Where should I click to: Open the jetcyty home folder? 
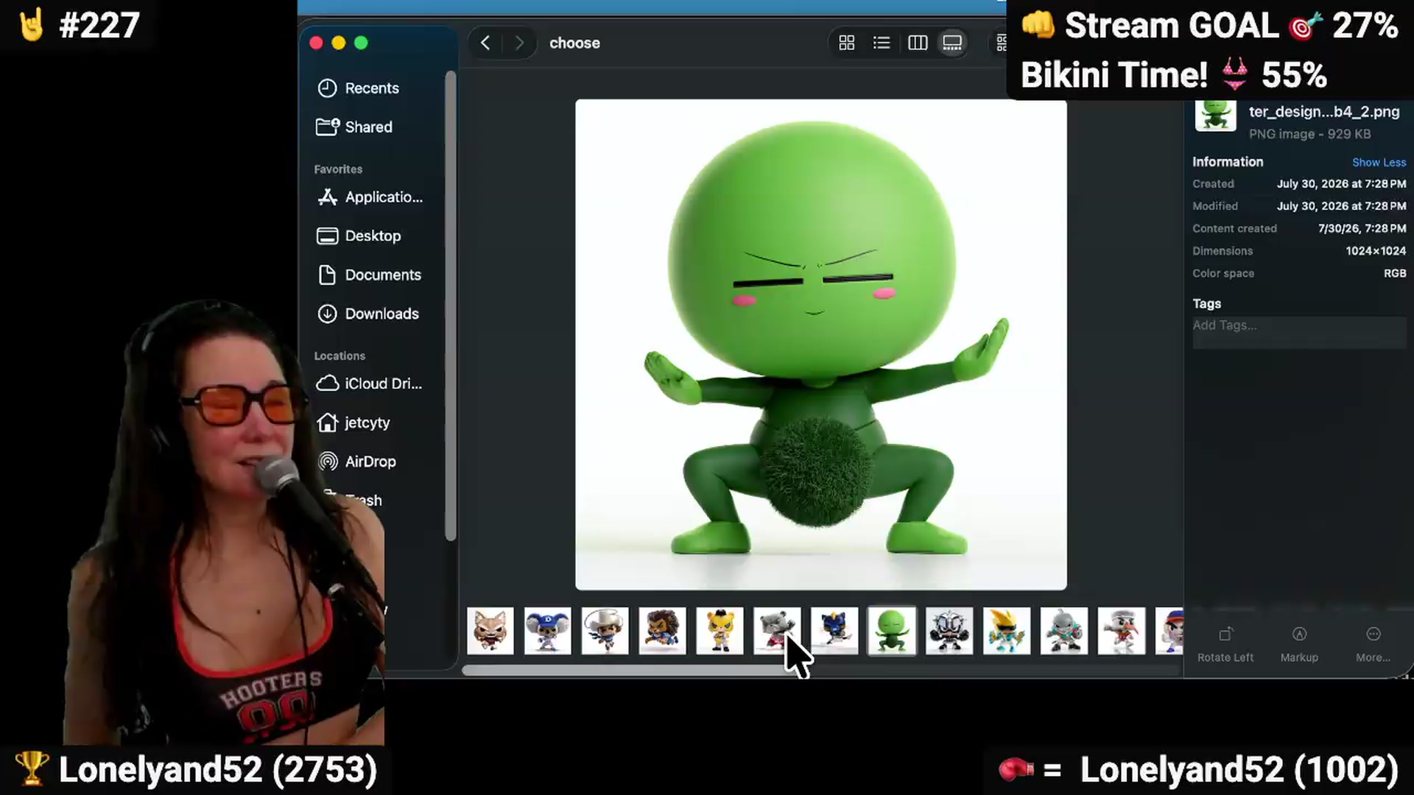point(353,423)
